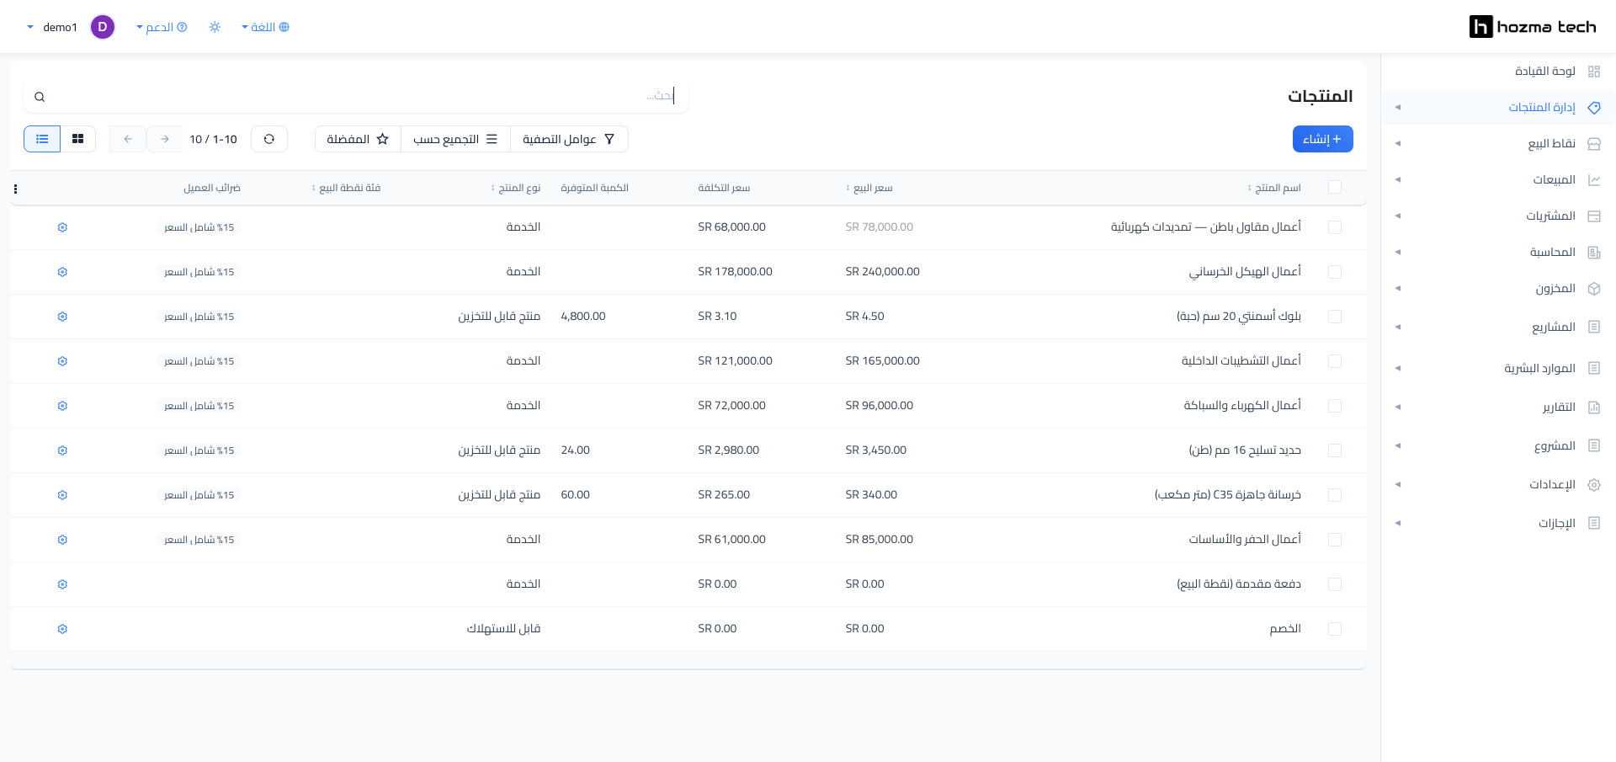The image size is (1616, 762).
Task: Check the دفعة مقدمة row checkbox
Action: [x=1335, y=584]
